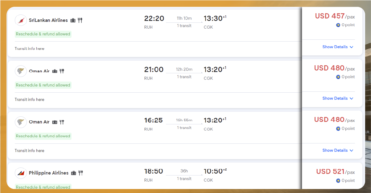Click the Philippine Airlines logo icon
The height and width of the screenshot is (193, 371).
(21, 173)
